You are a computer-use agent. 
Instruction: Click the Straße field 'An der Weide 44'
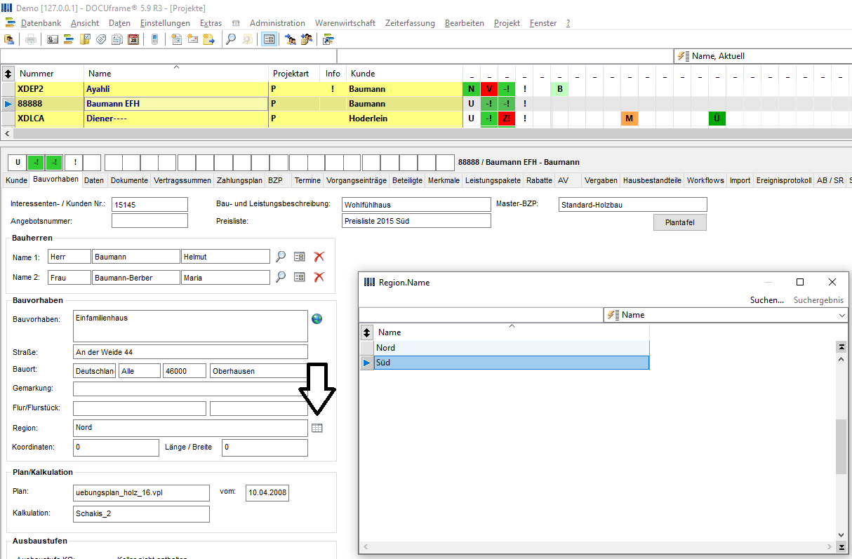tap(190, 352)
